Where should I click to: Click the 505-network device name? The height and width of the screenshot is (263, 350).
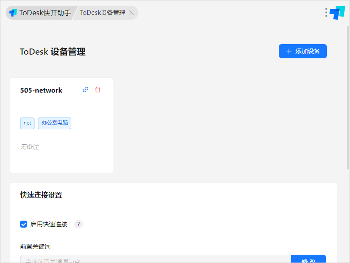41,90
